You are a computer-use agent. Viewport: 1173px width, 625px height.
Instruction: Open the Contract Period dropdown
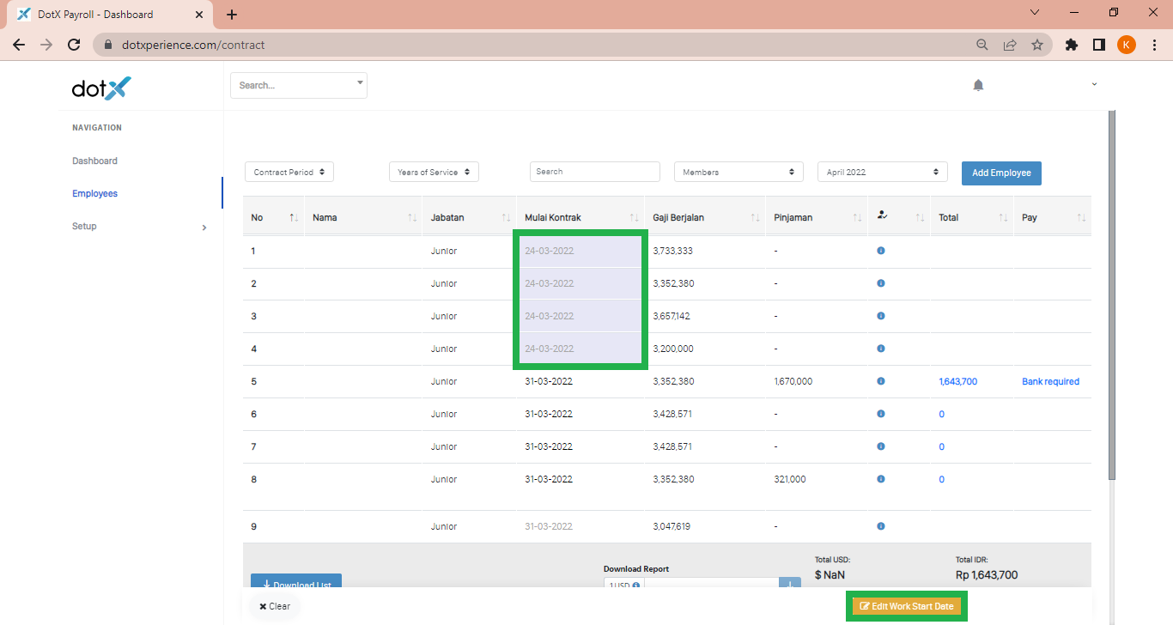tap(289, 172)
